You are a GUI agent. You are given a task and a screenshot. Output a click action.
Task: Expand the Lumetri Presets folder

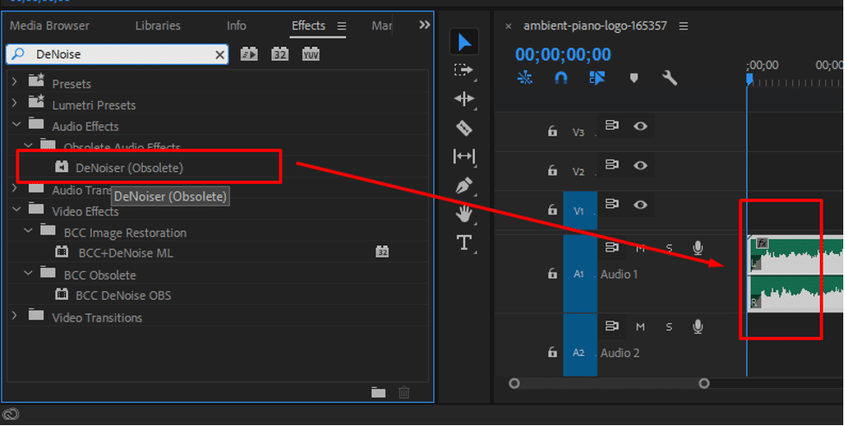15,105
